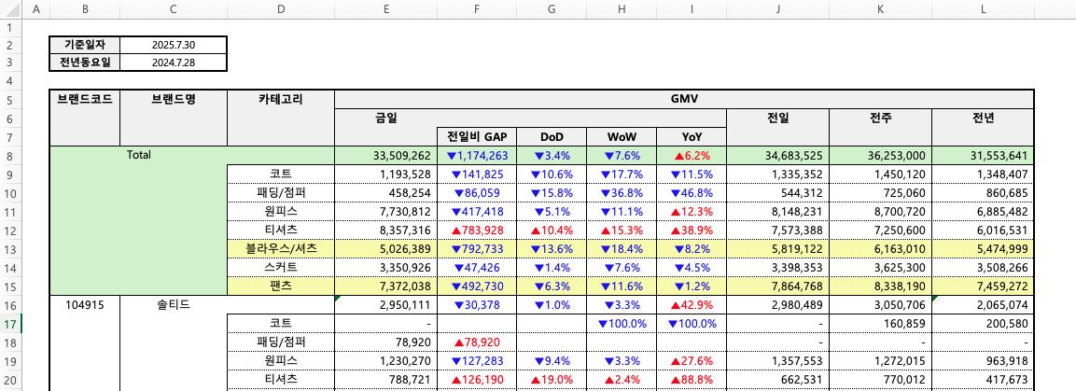Select 원피스 category cell in row 11
This screenshot has width=1076, height=391.
tap(281, 211)
